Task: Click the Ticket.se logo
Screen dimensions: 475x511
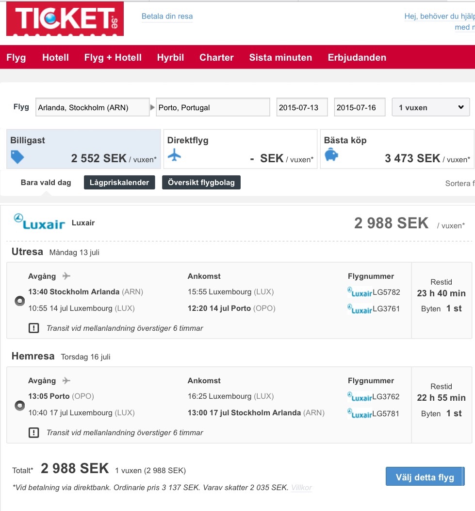Action: [x=65, y=18]
